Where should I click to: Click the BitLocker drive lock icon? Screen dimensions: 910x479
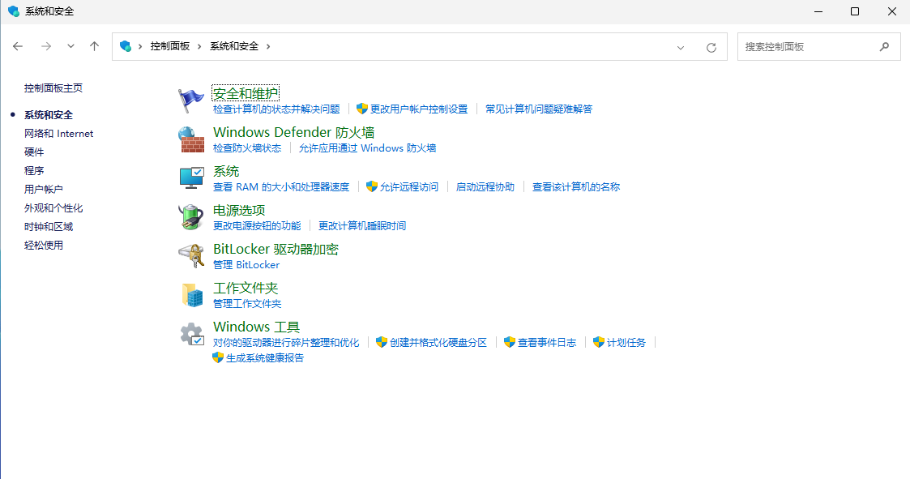click(x=191, y=255)
